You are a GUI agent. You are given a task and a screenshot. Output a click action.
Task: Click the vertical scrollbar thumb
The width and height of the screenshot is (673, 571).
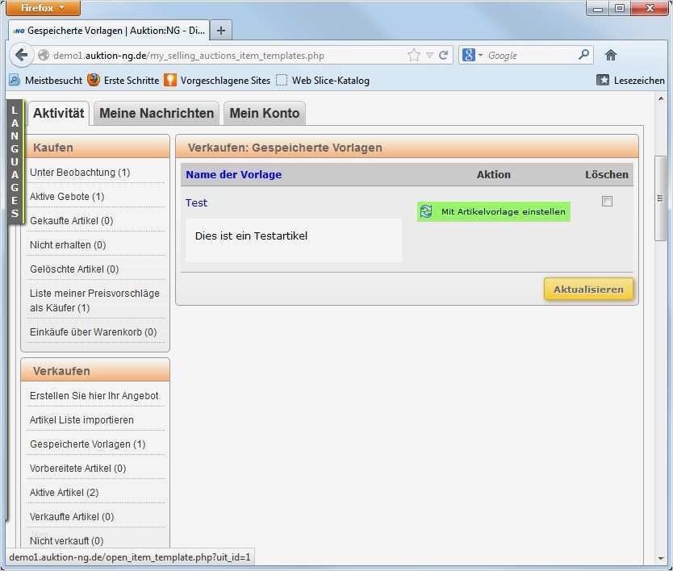click(x=660, y=198)
